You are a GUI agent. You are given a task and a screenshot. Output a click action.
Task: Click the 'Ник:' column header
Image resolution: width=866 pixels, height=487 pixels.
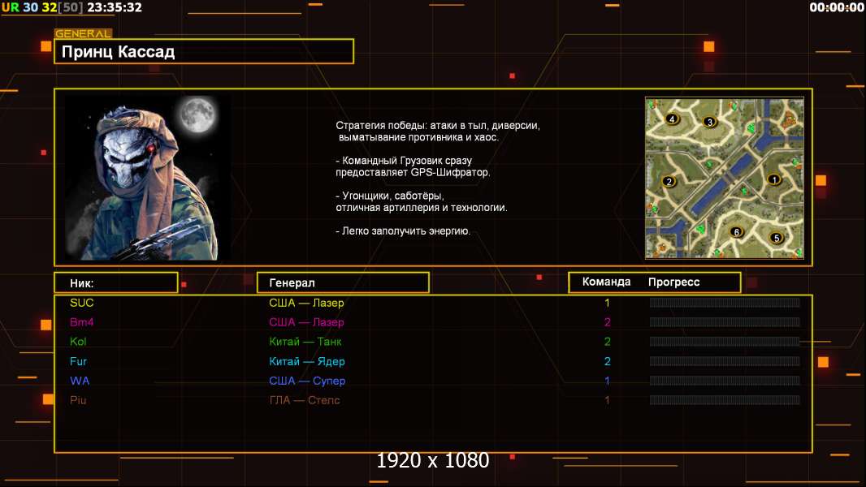[x=116, y=283]
